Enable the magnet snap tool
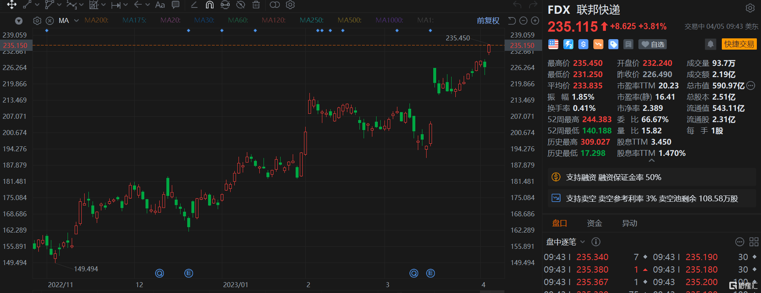Image resolution: width=761 pixels, height=293 pixels. pyautogui.click(x=210, y=5)
